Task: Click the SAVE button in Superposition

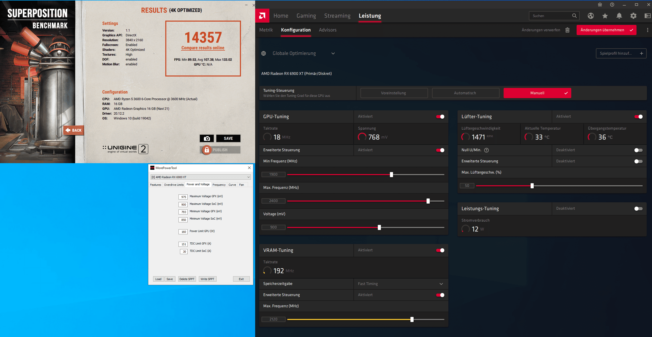Action: click(x=228, y=139)
